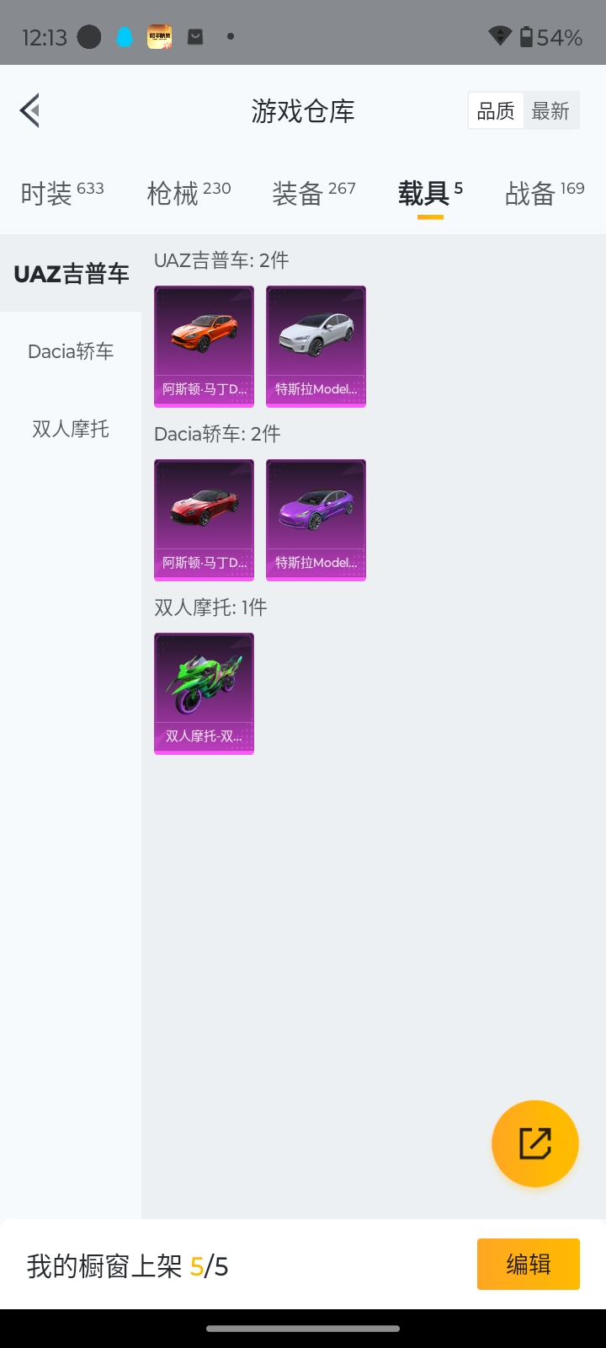This screenshot has width=606, height=1348.
Task: Tap the back arrow icon
Action: pos(30,110)
